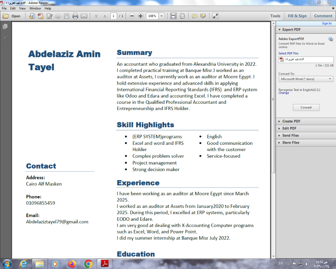Click the Print file icon in toolbar

point(75,16)
